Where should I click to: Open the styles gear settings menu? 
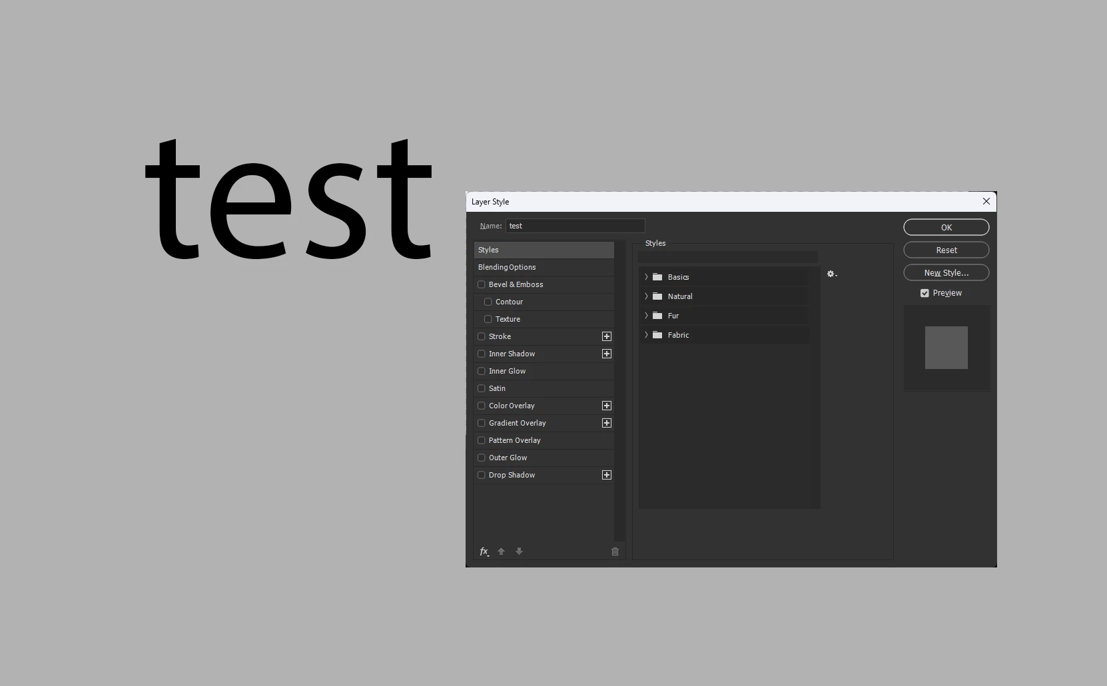pos(832,274)
